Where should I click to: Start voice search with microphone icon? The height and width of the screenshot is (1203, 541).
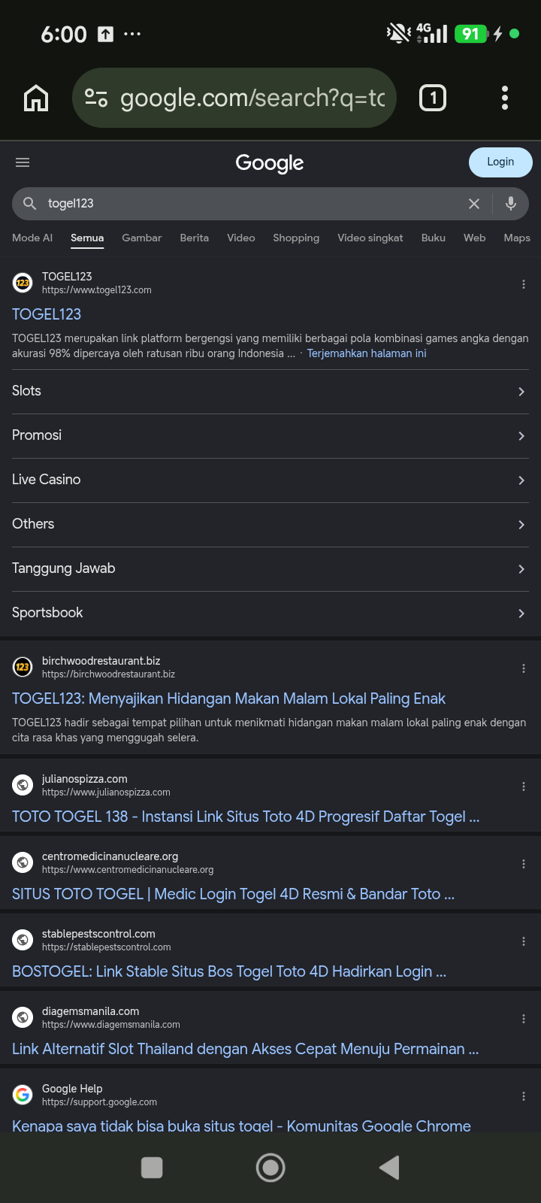[x=511, y=204]
